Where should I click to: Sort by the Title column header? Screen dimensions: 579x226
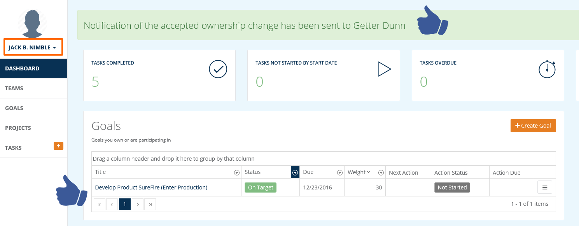coord(100,172)
